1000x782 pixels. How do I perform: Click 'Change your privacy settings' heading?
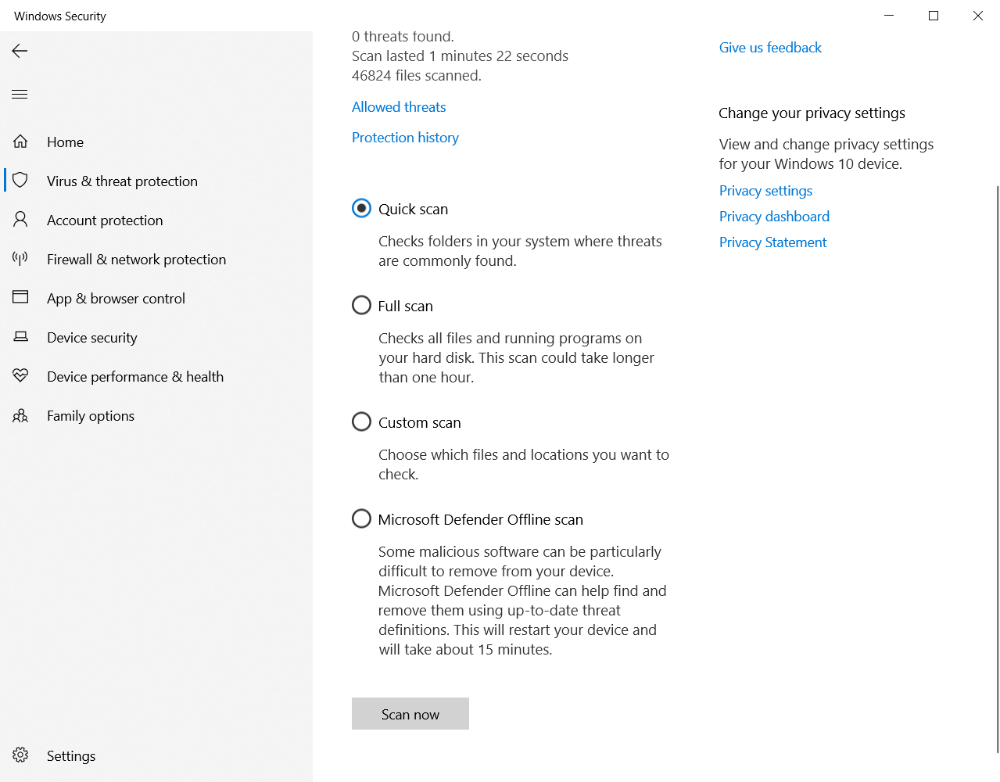pyautogui.click(x=812, y=113)
